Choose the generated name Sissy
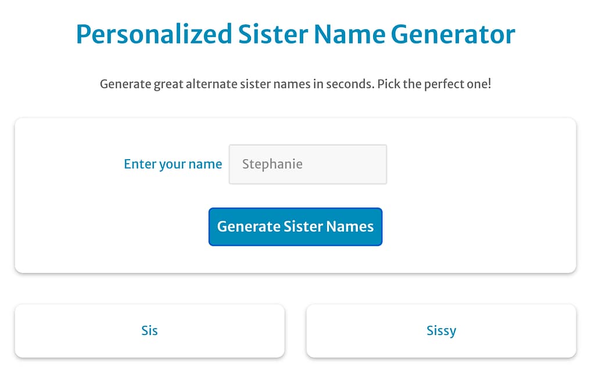The height and width of the screenshot is (367, 595). pos(441,330)
